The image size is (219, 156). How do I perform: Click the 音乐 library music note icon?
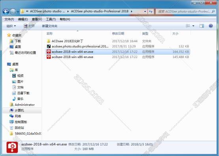click(14, 99)
